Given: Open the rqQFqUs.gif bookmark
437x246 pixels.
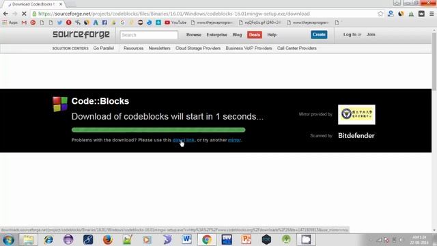Looking at the screenshot, I should (260, 23).
